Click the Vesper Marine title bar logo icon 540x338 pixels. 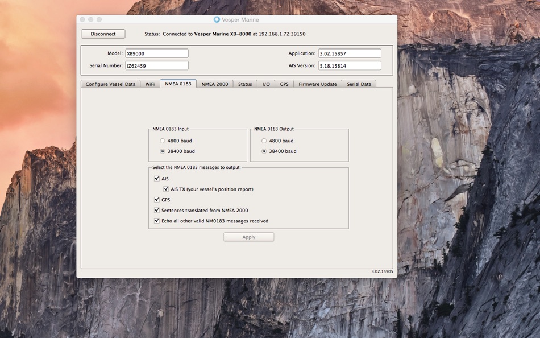tap(217, 20)
